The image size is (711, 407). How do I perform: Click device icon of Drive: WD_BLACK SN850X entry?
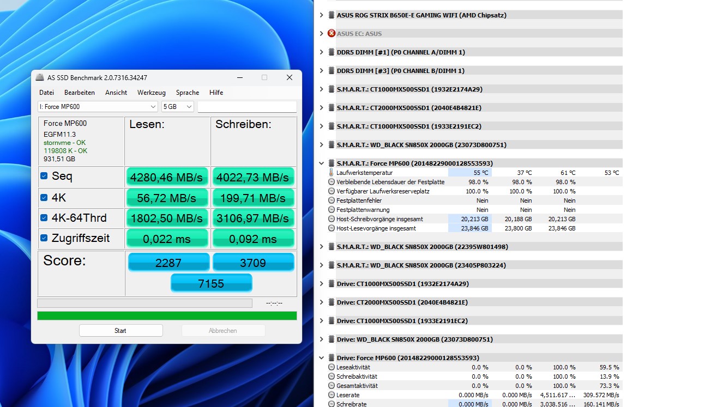click(x=332, y=339)
